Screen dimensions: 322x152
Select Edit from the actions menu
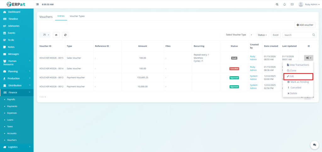click(298, 76)
